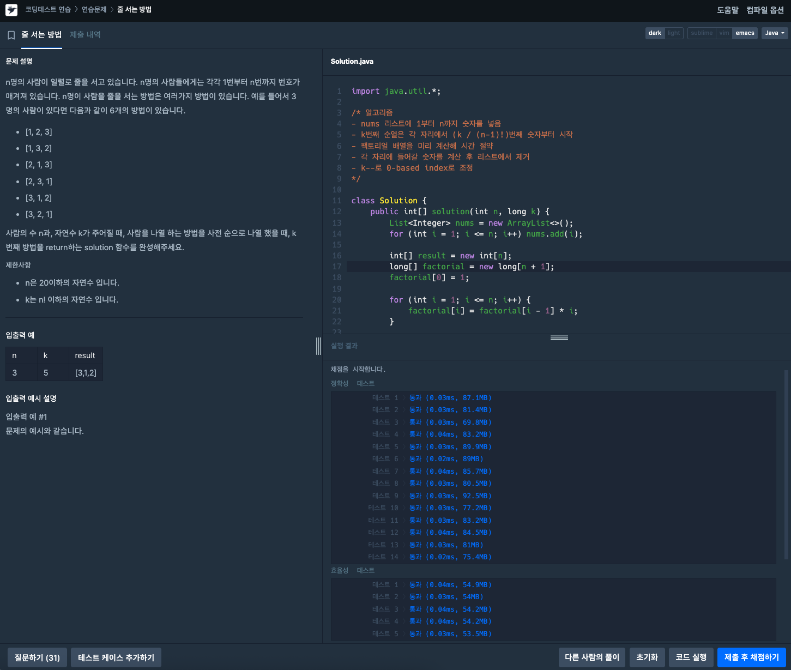The width and height of the screenshot is (791, 670).
Task: Submit with 제출 후 채점하기 button
Action: [752, 657]
